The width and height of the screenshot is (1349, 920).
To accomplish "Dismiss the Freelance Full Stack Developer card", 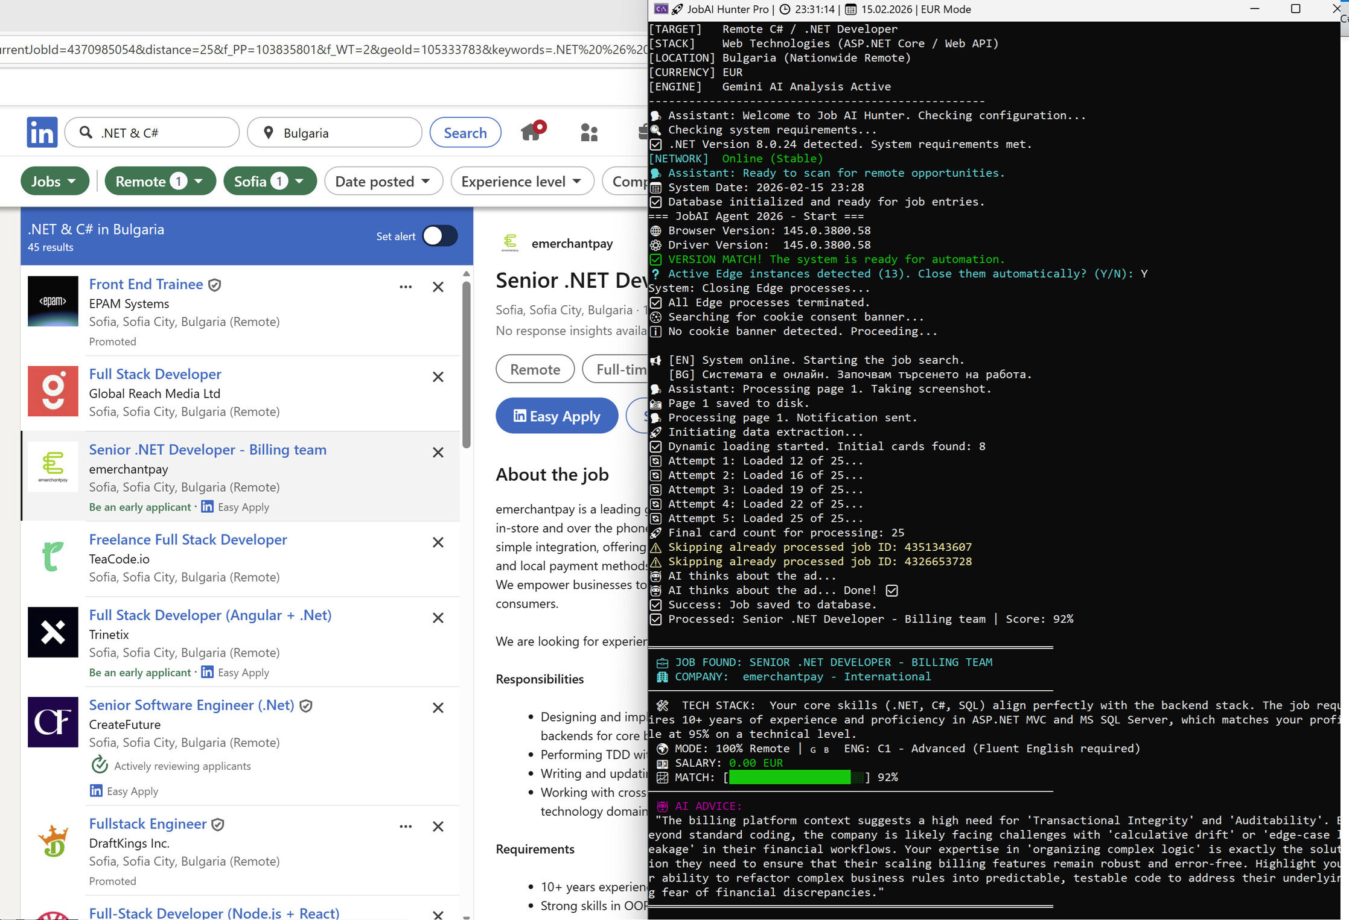I will coord(438,542).
